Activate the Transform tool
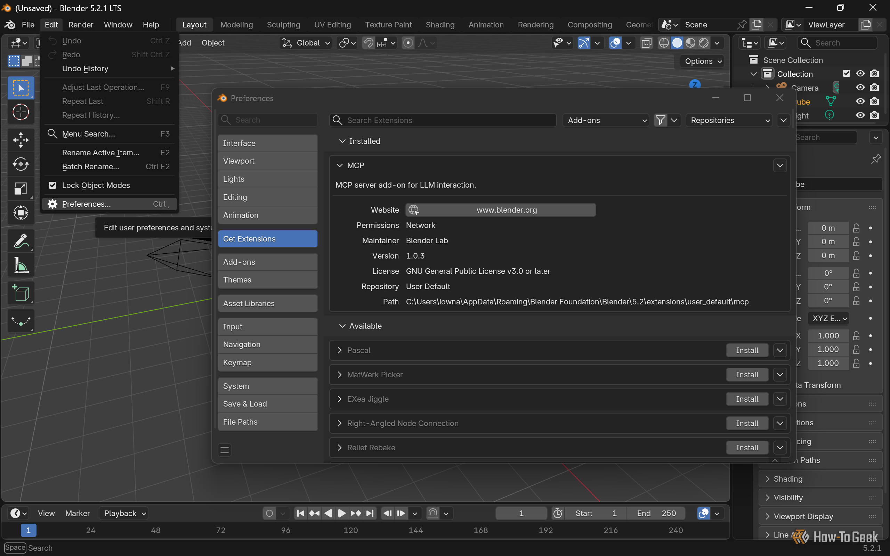This screenshot has height=556, width=890. (x=21, y=213)
